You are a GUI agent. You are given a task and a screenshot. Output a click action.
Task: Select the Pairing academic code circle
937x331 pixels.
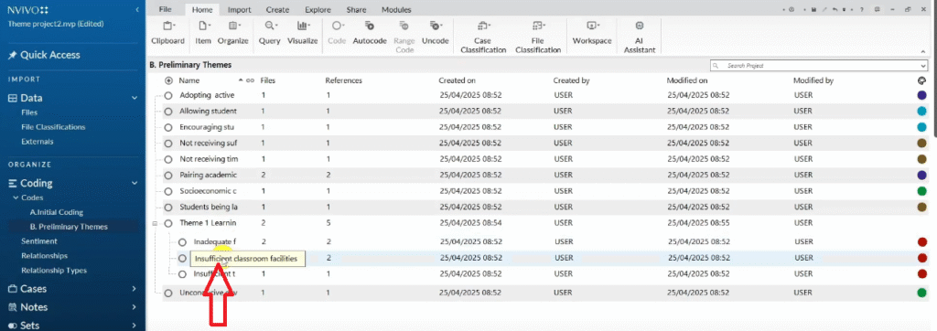pos(168,175)
